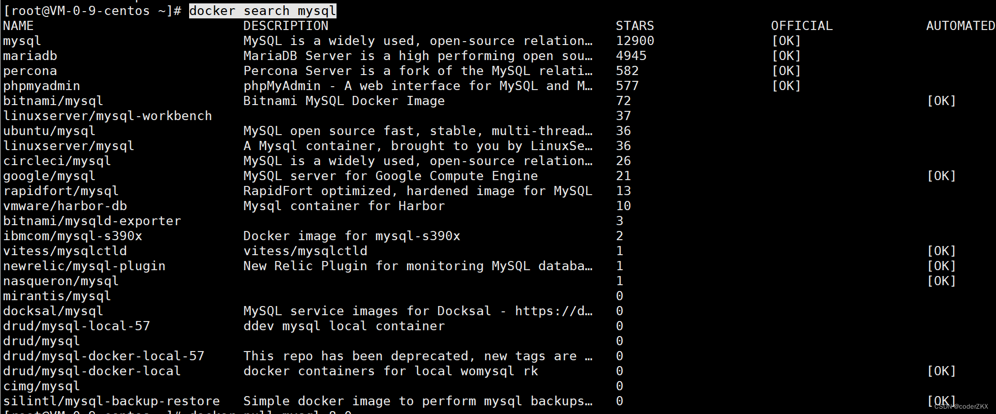This screenshot has width=996, height=414.
Task: Click the star count 12900
Action: pos(635,41)
